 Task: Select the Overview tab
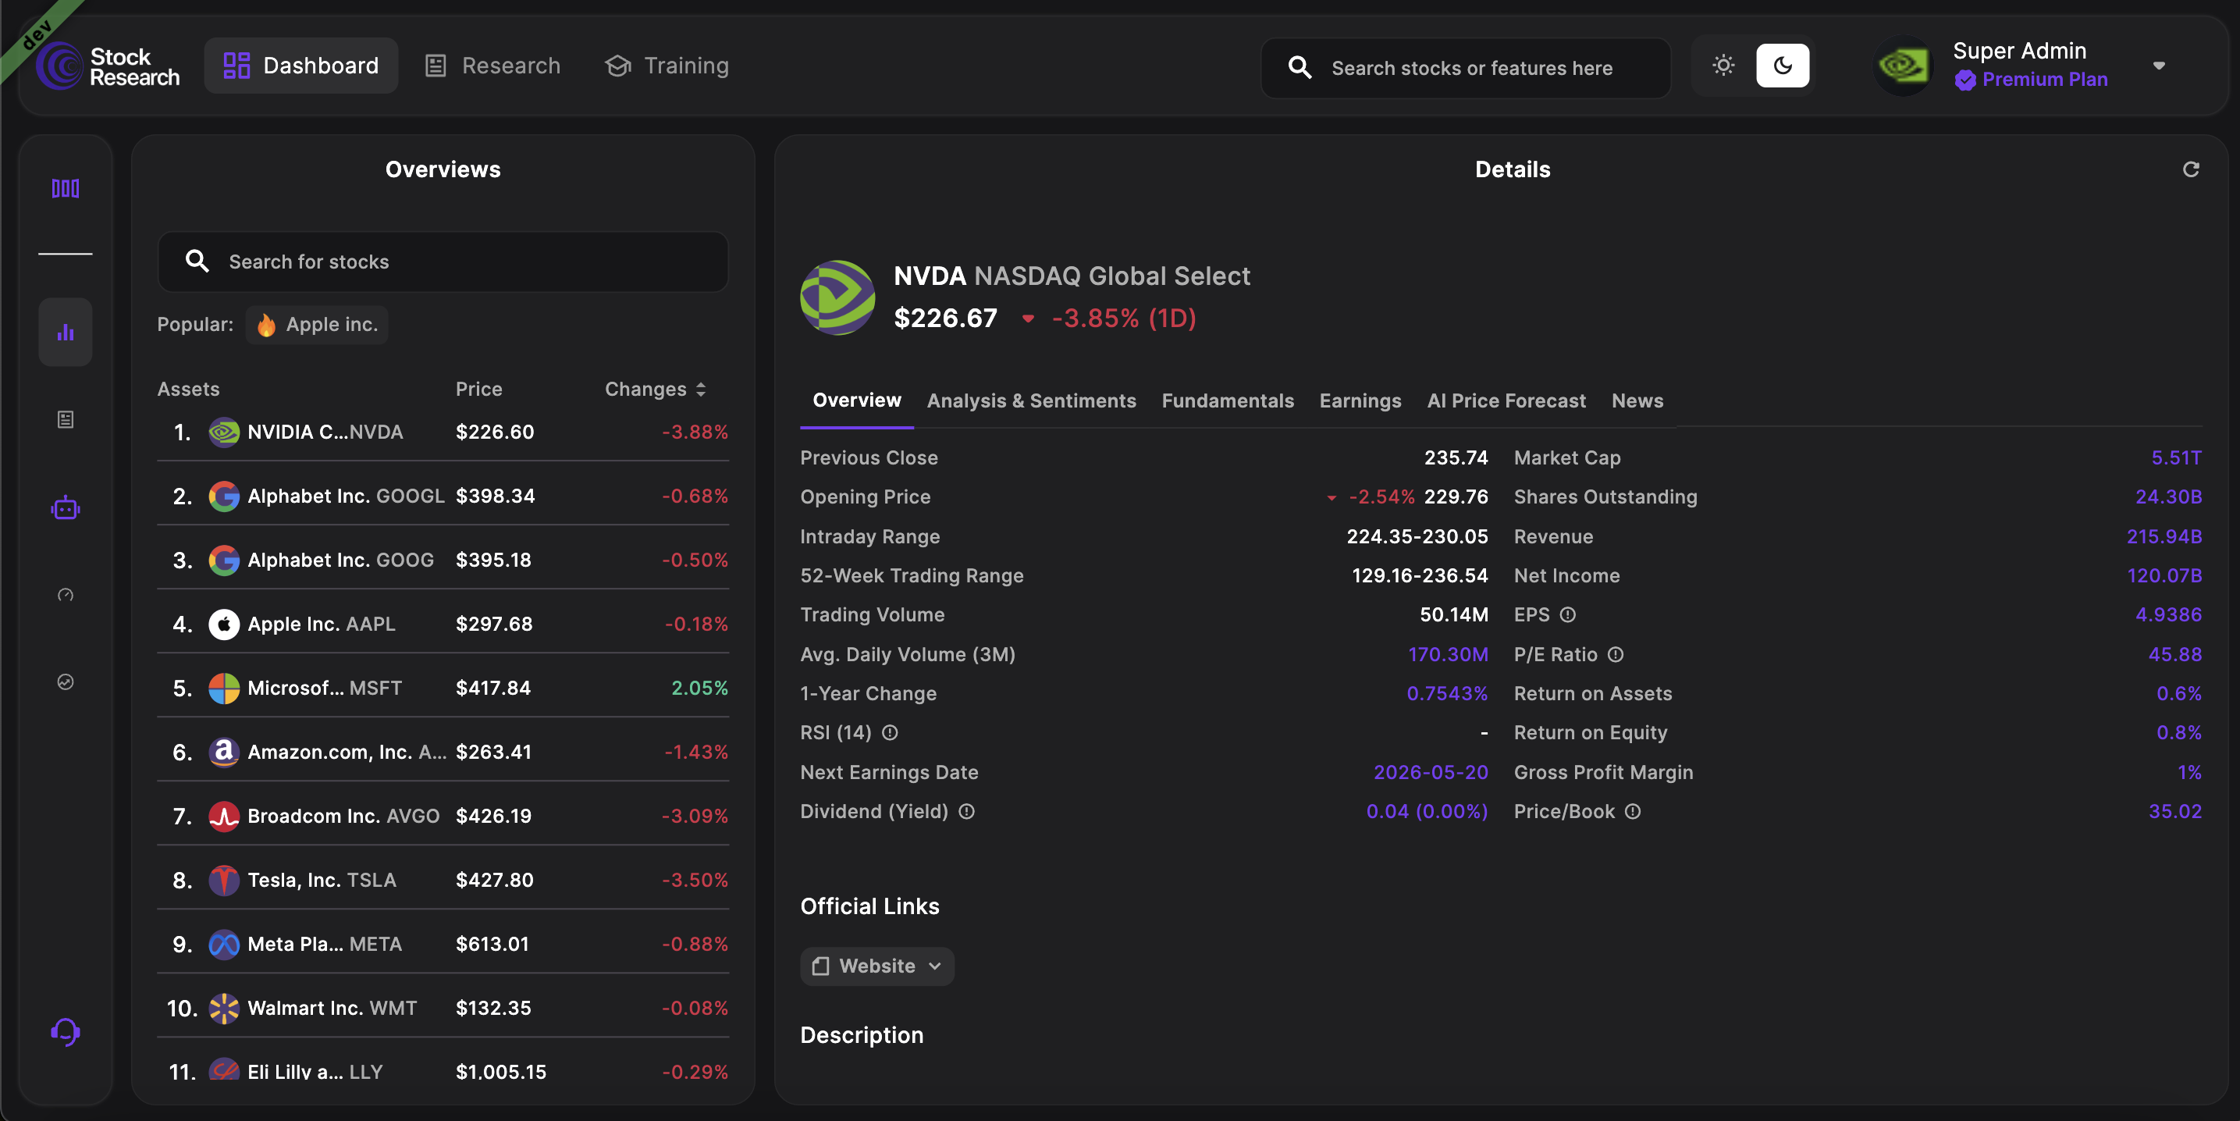pyautogui.click(x=856, y=400)
